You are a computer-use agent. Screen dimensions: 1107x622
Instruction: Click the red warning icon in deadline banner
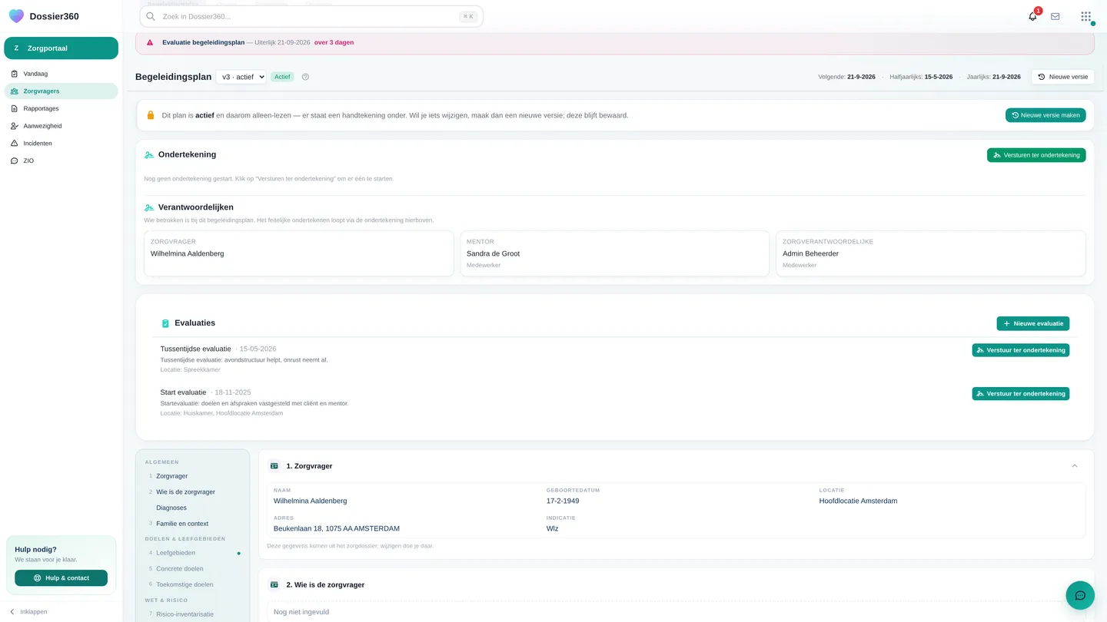(150, 43)
